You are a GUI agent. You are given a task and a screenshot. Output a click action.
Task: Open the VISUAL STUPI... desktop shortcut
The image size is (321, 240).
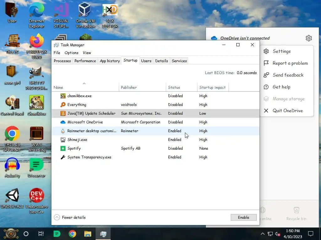tap(61, 15)
